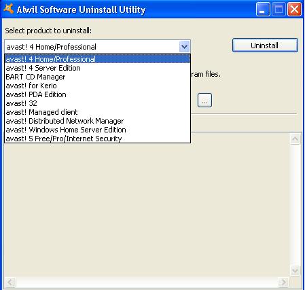This screenshot has height=290, width=305.
Task: Click the log scroll down arrow
Action: (x=295, y=270)
